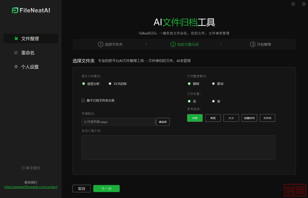Click the step 3 circle number icon
Screen dimensions: 308x198
pos(253,44)
